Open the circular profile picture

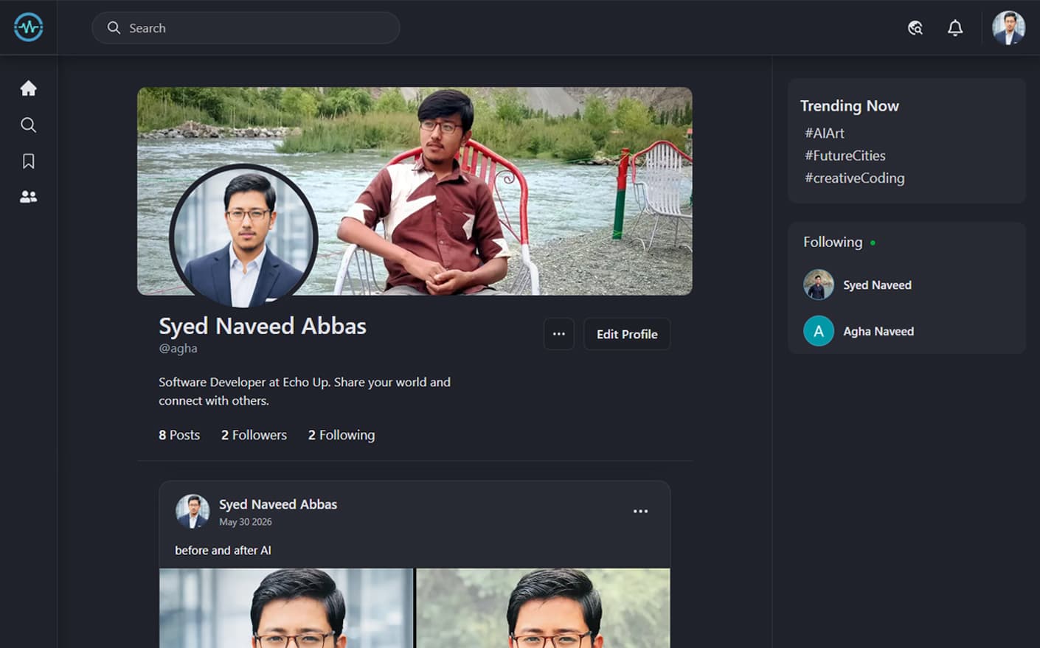[243, 236]
